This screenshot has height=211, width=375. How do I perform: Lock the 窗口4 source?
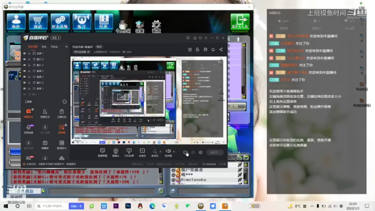(29, 59)
